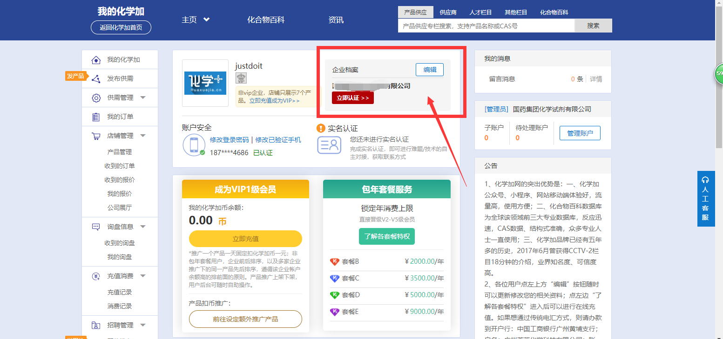Collapse the 供需管理 sidebar section arrow
Screen dimensions: 723x339
click(143, 98)
